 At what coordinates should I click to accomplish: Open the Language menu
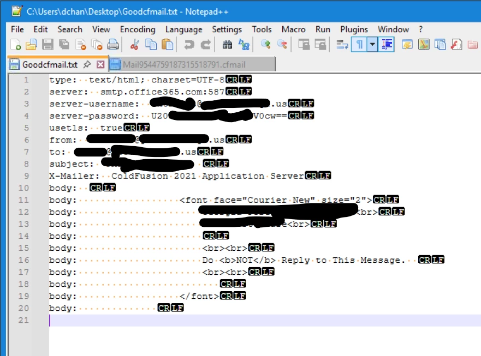pyautogui.click(x=184, y=29)
